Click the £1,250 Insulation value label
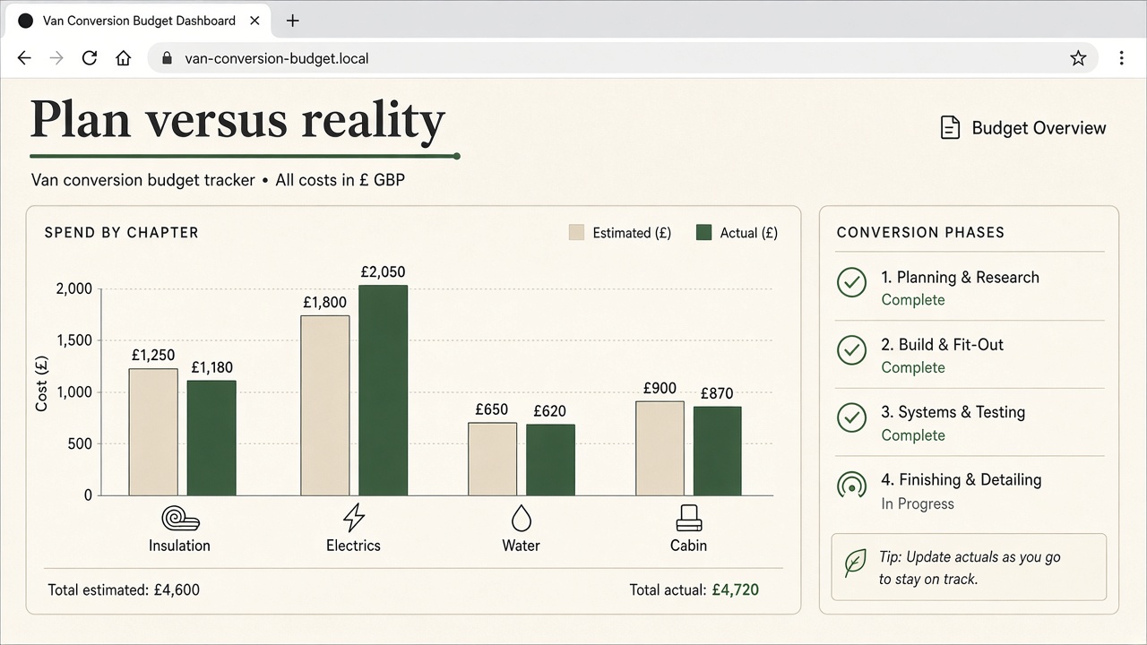This screenshot has width=1147, height=645. point(153,355)
